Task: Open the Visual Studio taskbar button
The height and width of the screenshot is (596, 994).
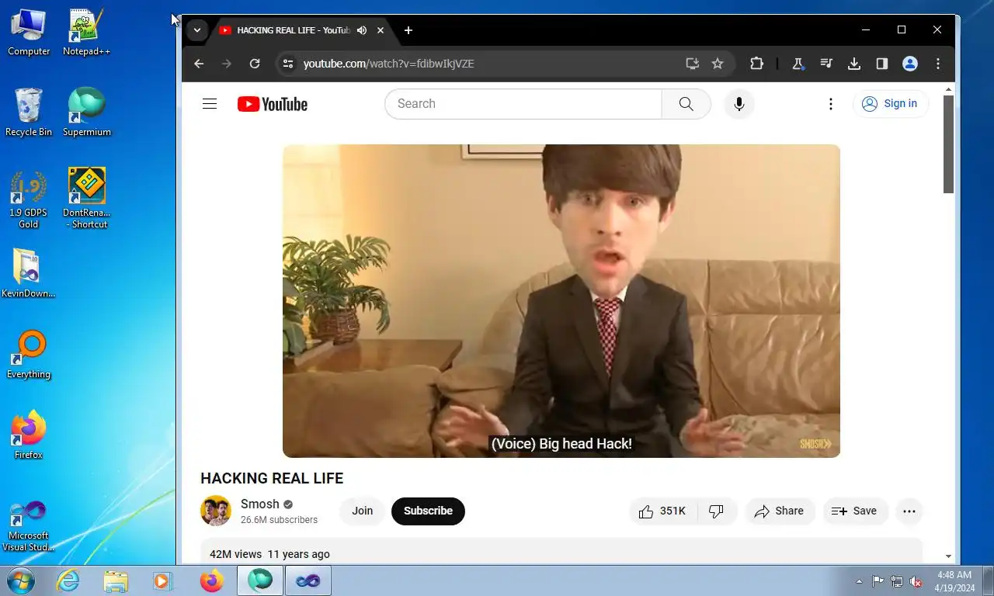Action: point(308,580)
